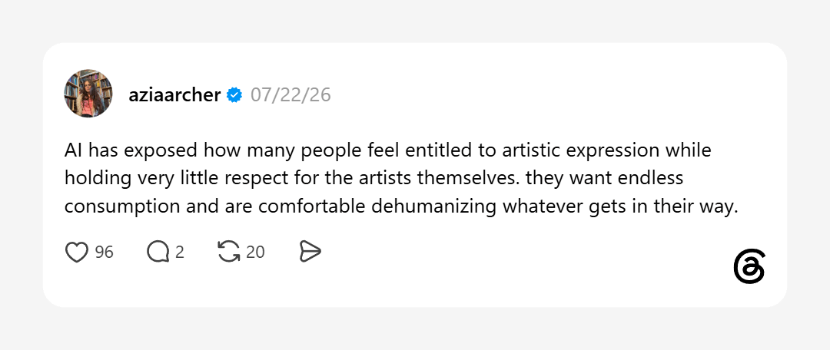The height and width of the screenshot is (350, 830).
Task: View who liked via the 96 count
Action: click(105, 253)
